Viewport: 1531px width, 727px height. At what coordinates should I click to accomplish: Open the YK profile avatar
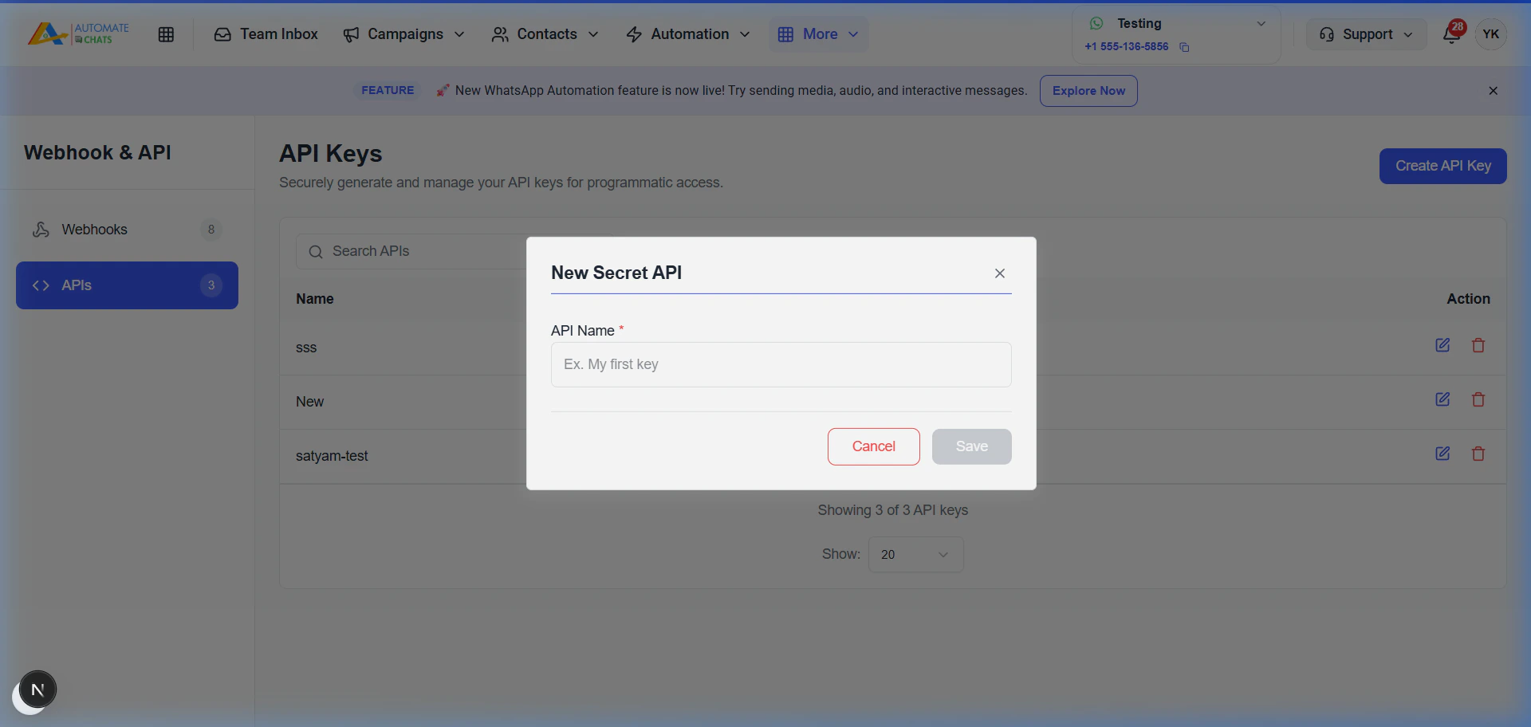[1490, 34]
